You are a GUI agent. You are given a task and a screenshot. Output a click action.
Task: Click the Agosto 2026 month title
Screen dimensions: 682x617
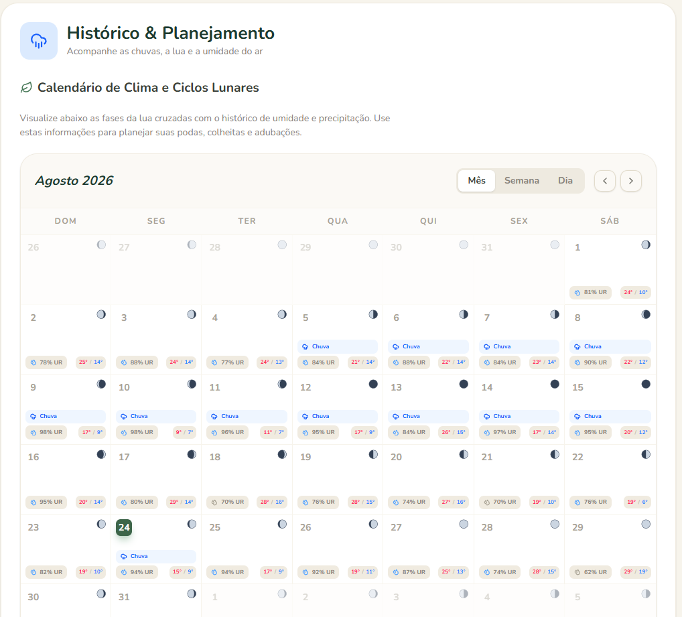[74, 180]
